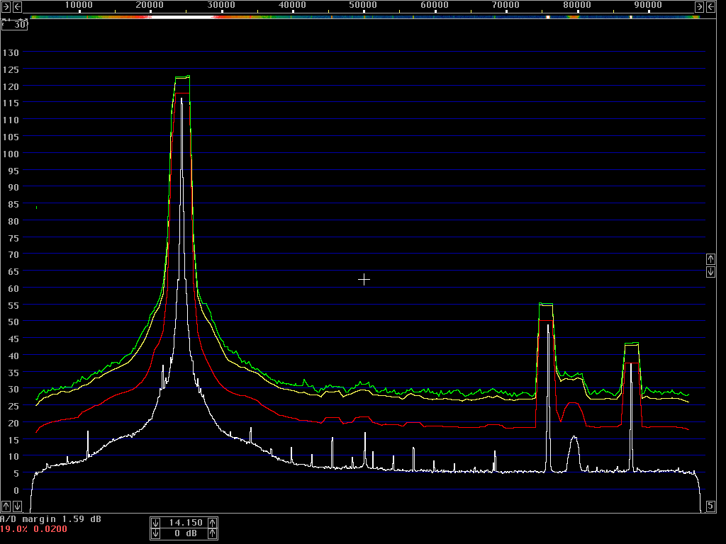Click the "70" dB scale label
This screenshot has height=544, width=726.
[x=13, y=255]
